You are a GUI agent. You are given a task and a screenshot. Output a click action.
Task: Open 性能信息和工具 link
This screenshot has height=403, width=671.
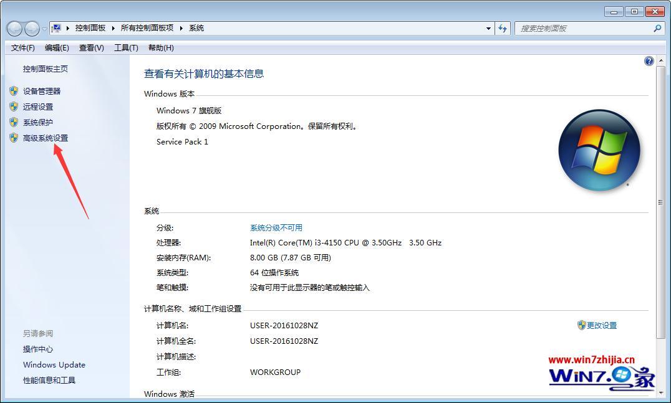pyautogui.click(x=49, y=381)
